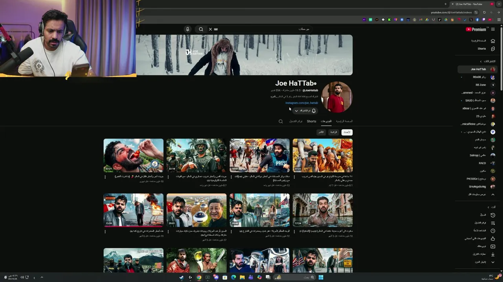Open watch History clock-arrow icon
This screenshot has width=503, height=282.
[493, 215]
